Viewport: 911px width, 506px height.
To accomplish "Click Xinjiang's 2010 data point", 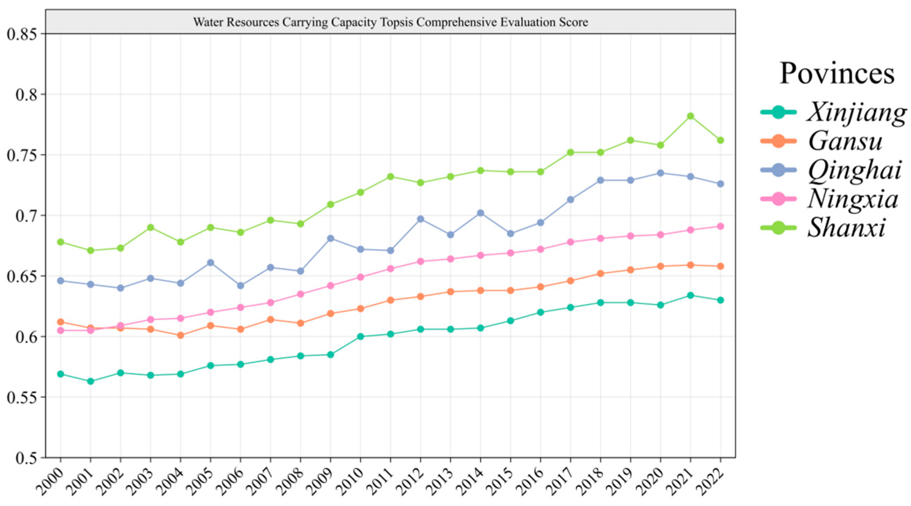I will click(x=360, y=337).
